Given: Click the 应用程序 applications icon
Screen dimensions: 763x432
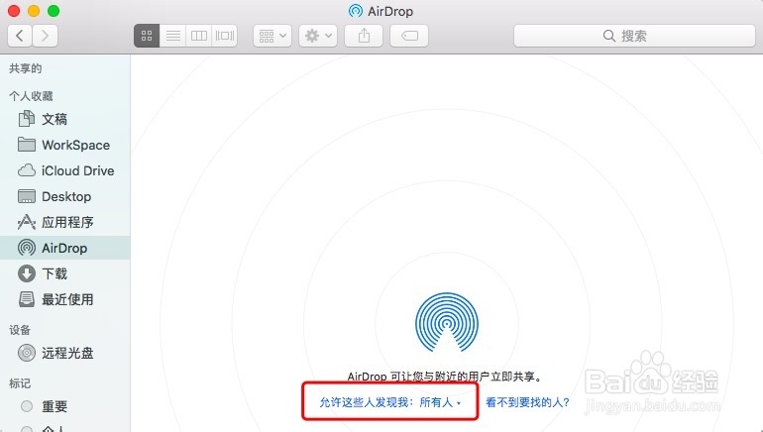Looking at the screenshot, I should point(27,222).
